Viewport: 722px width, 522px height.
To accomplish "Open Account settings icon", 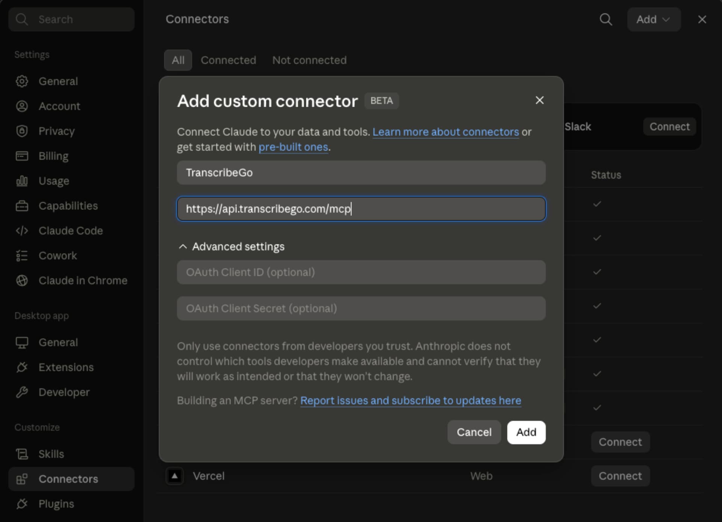I will [22, 106].
